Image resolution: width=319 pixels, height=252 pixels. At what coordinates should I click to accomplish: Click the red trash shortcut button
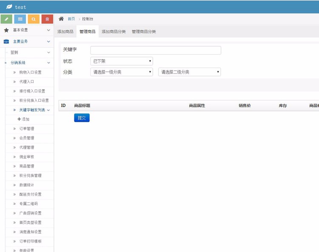(x=47, y=19)
